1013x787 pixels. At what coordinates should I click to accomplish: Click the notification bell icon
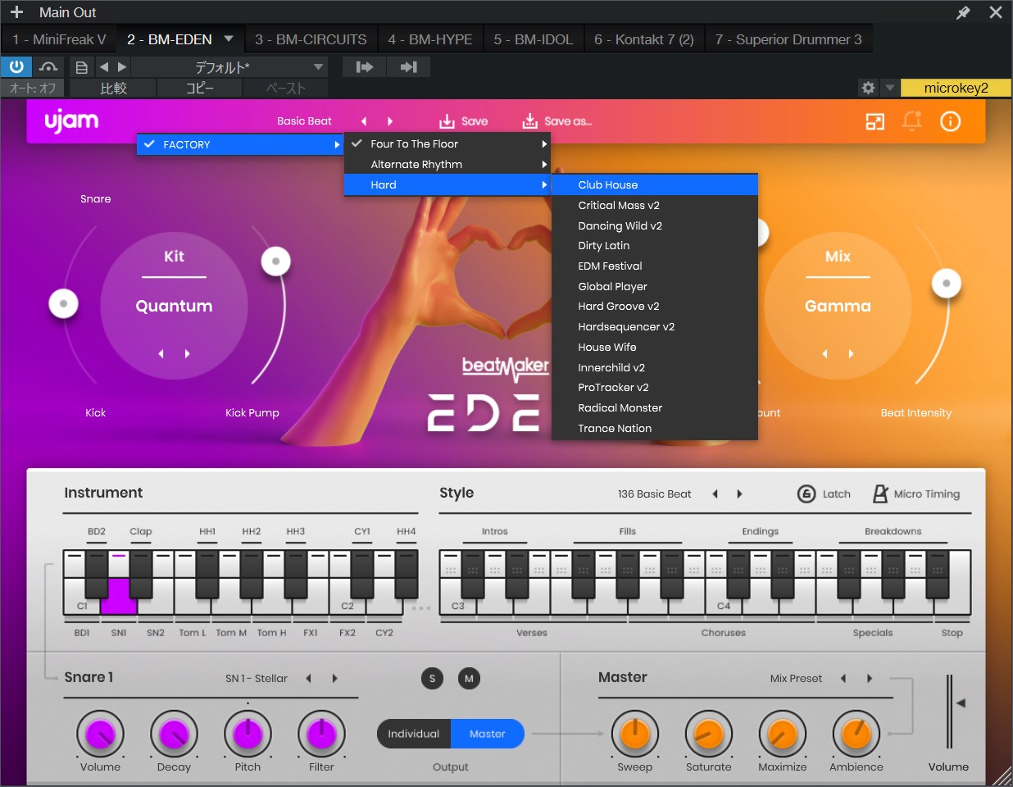coord(911,121)
